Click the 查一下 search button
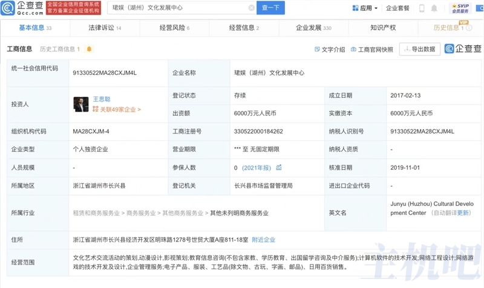 pyautogui.click(x=270, y=8)
